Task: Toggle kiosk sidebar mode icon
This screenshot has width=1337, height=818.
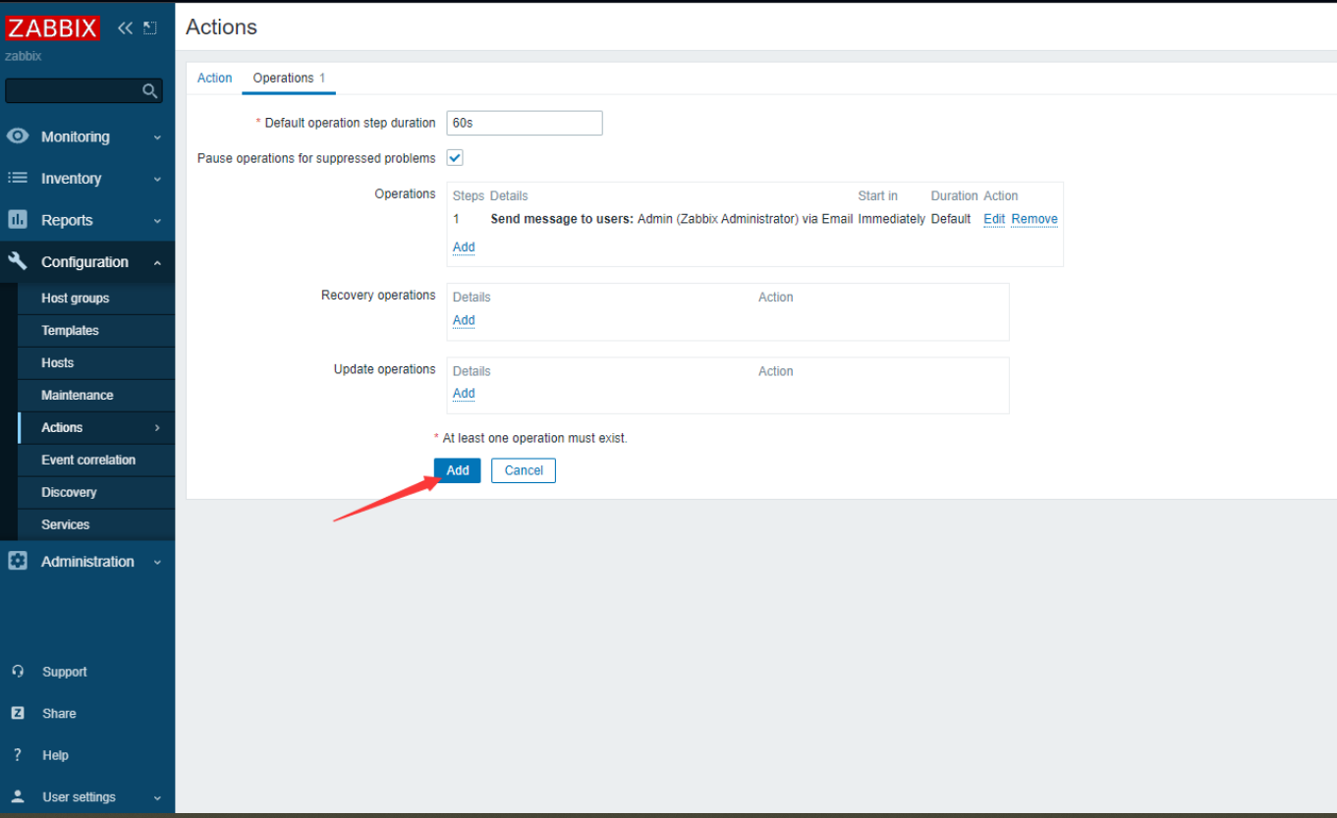Action: click(x=150, y=27)
